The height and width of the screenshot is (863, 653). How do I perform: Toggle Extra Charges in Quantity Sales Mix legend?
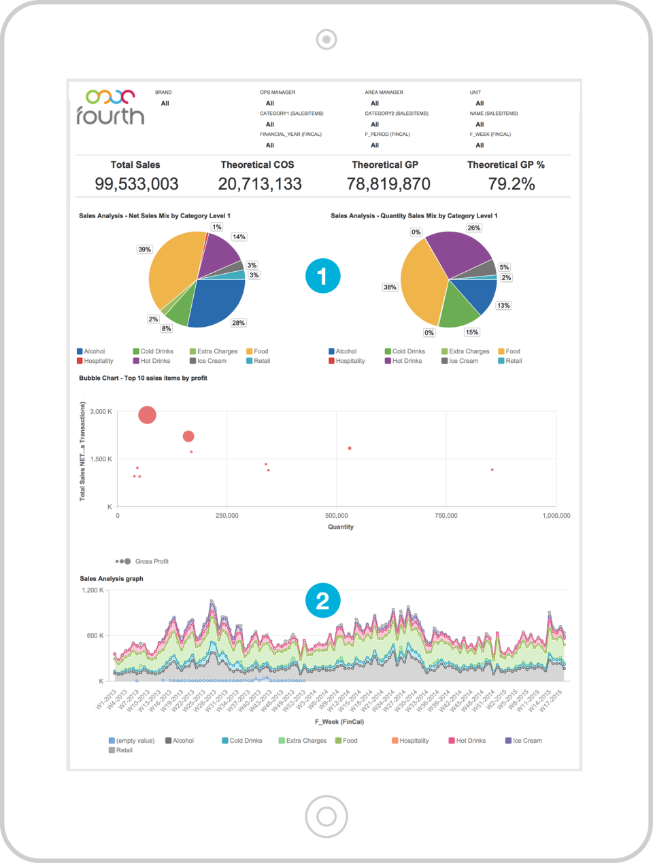pyautogui.click(x=465, y=351)
